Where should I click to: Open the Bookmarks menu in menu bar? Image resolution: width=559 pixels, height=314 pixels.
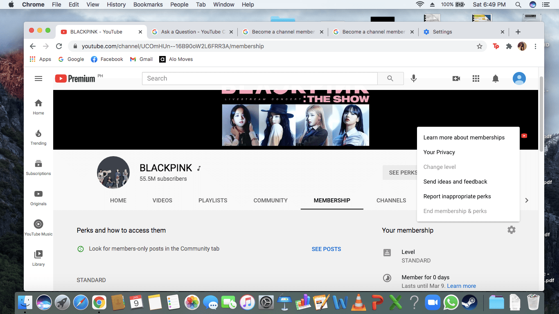coord(148,4)
